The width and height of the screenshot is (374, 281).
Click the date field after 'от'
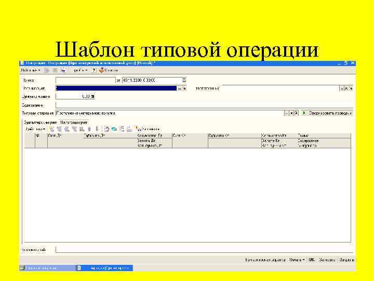(x=152, y=80)
